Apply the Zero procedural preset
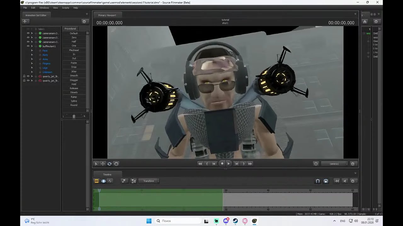This screenshot has width=403, height=226. coord(74,37)
